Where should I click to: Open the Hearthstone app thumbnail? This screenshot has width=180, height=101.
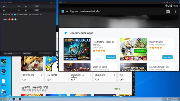77,49
